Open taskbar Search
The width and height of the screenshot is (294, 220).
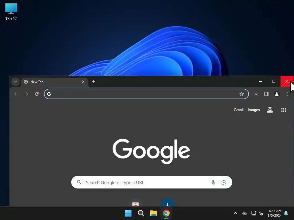pos(141,213)
